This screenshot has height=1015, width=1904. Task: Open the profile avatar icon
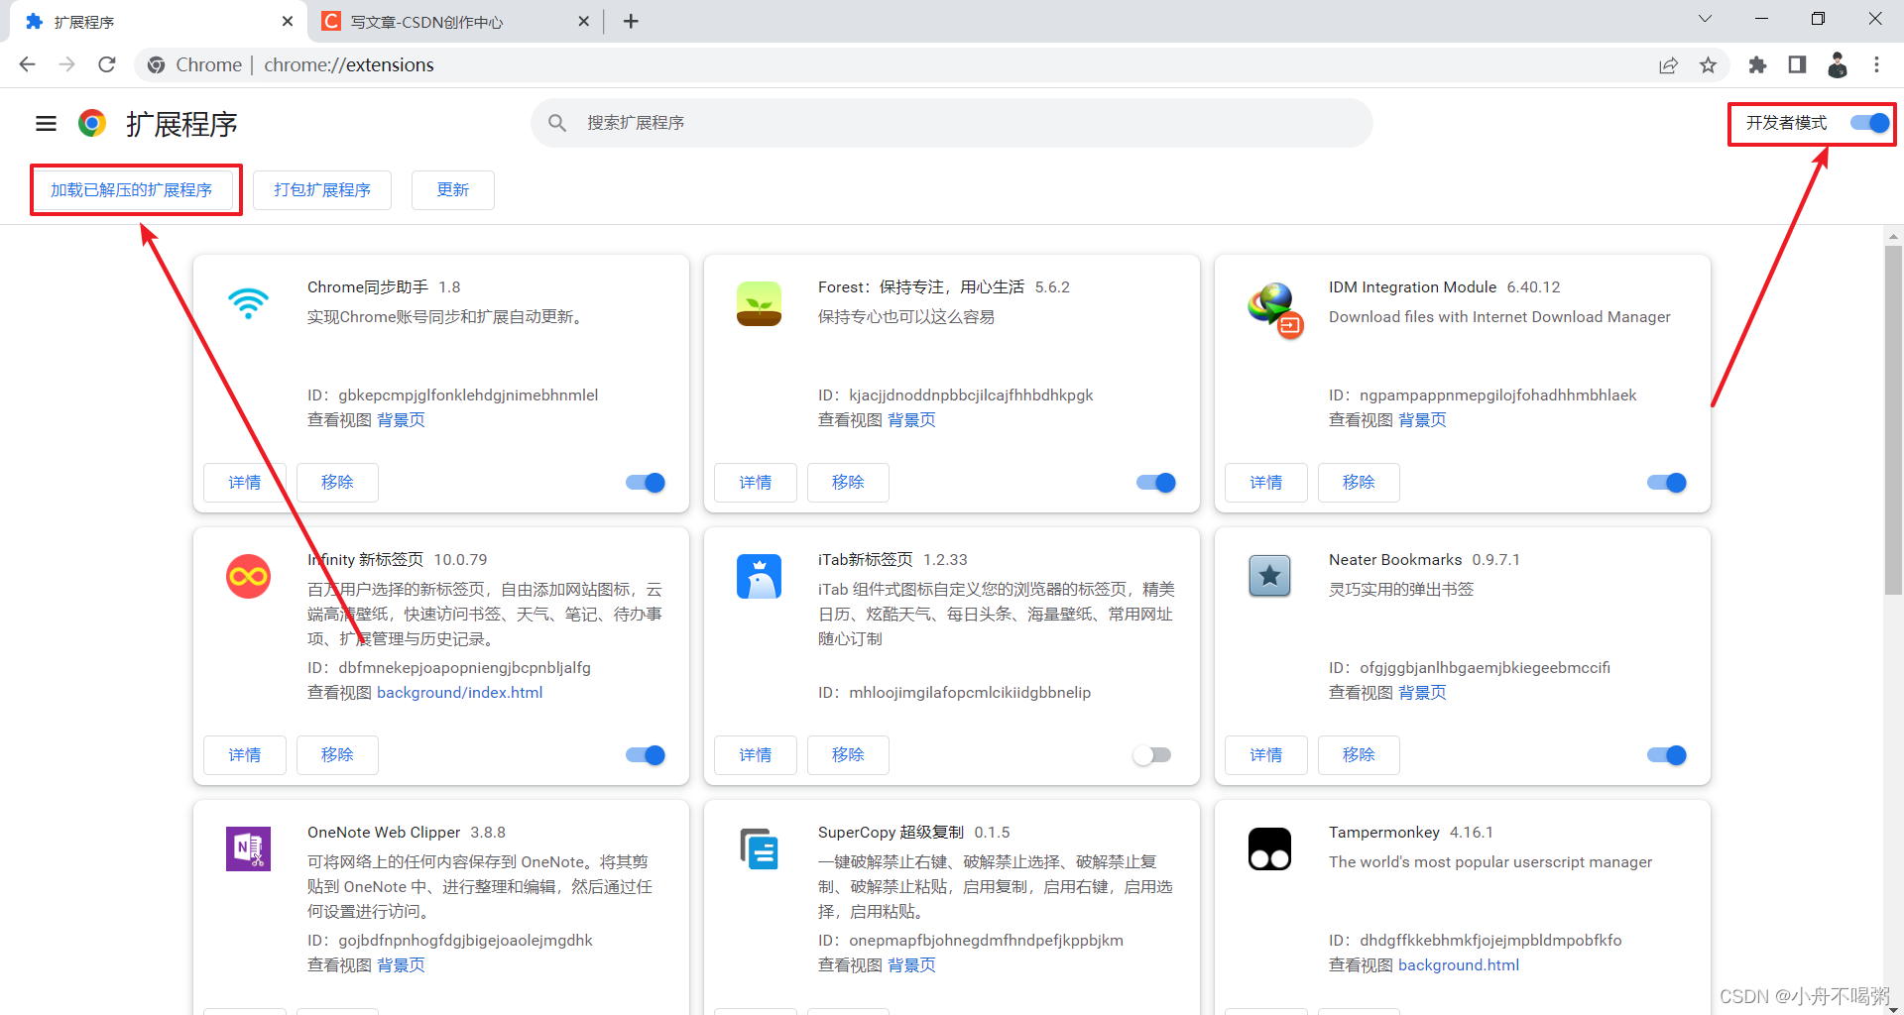(1838, 64)
